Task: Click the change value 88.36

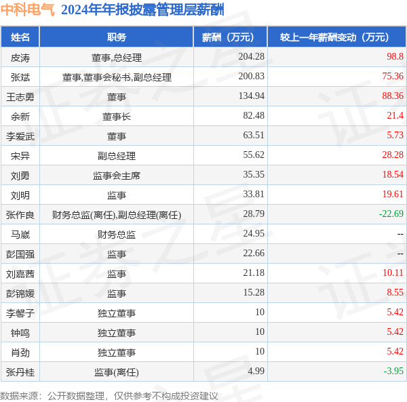Action: click(393, 96)
